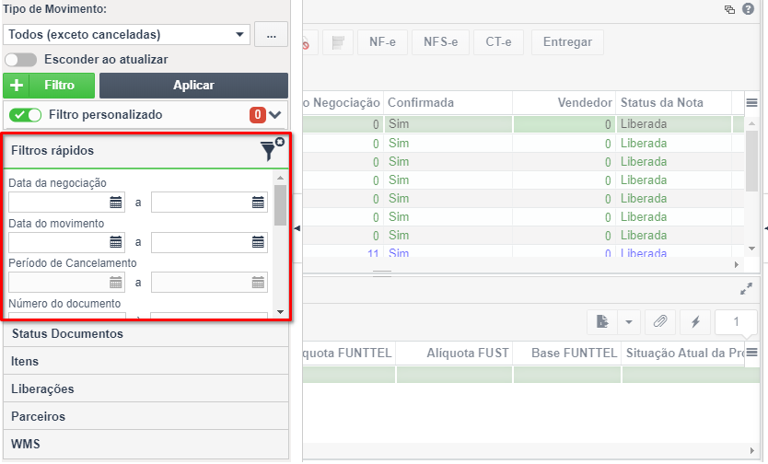
Task: Click the document export icon
Action: pos(602,321)
